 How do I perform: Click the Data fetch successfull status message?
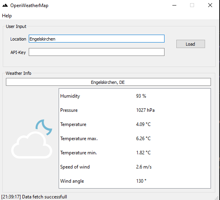tap(34, 197)
